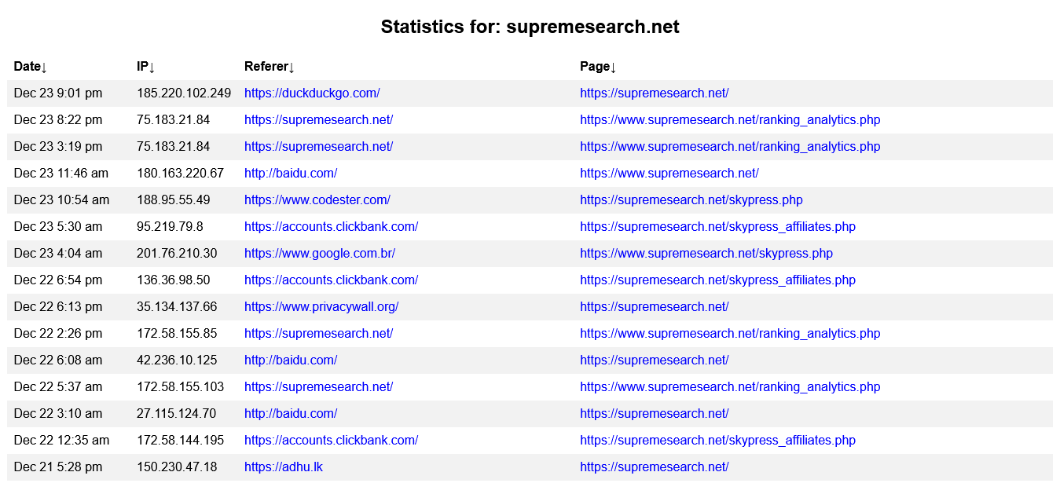1060x483 pixels.
Task: Open skypress.php page link in 10:54 am row
Action: click(x=691, y=200)
